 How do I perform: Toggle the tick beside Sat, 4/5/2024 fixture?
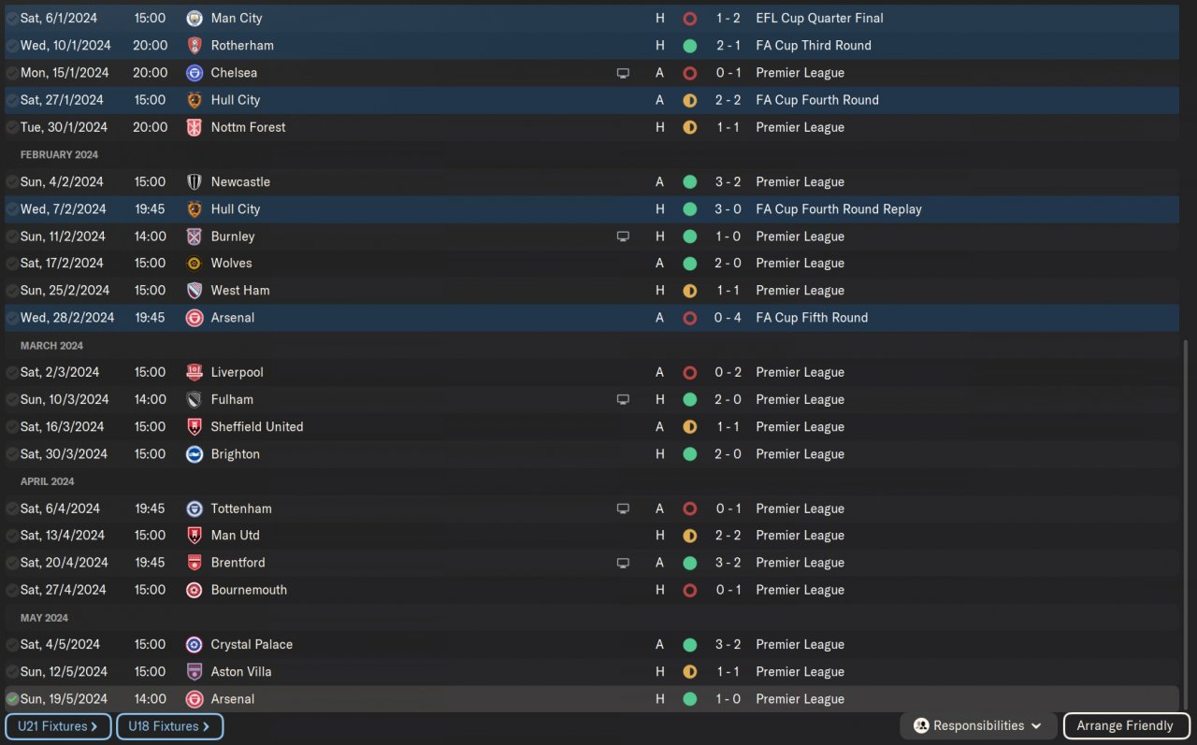tap(12, 645)
